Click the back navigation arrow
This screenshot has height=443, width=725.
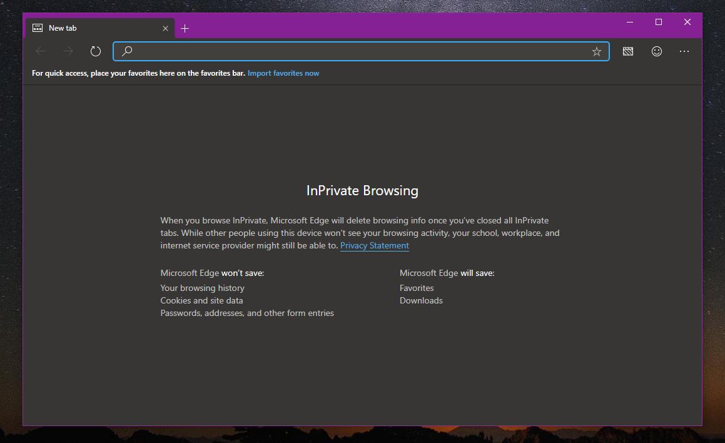[41, 51]
